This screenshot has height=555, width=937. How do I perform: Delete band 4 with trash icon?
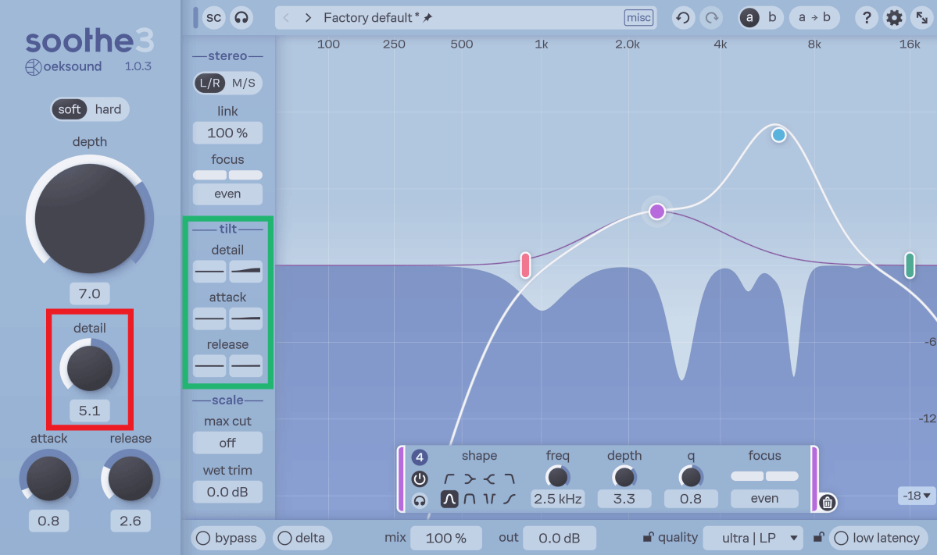[x=827, y=503]
